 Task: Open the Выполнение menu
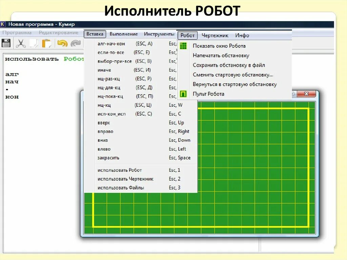[x=124, y=34]
